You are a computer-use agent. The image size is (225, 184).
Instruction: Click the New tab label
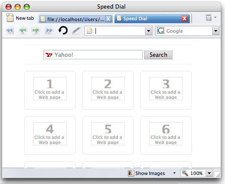coord(25,18)
